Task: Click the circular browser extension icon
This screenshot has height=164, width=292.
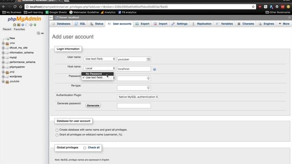Action: [x=277, y=7]
